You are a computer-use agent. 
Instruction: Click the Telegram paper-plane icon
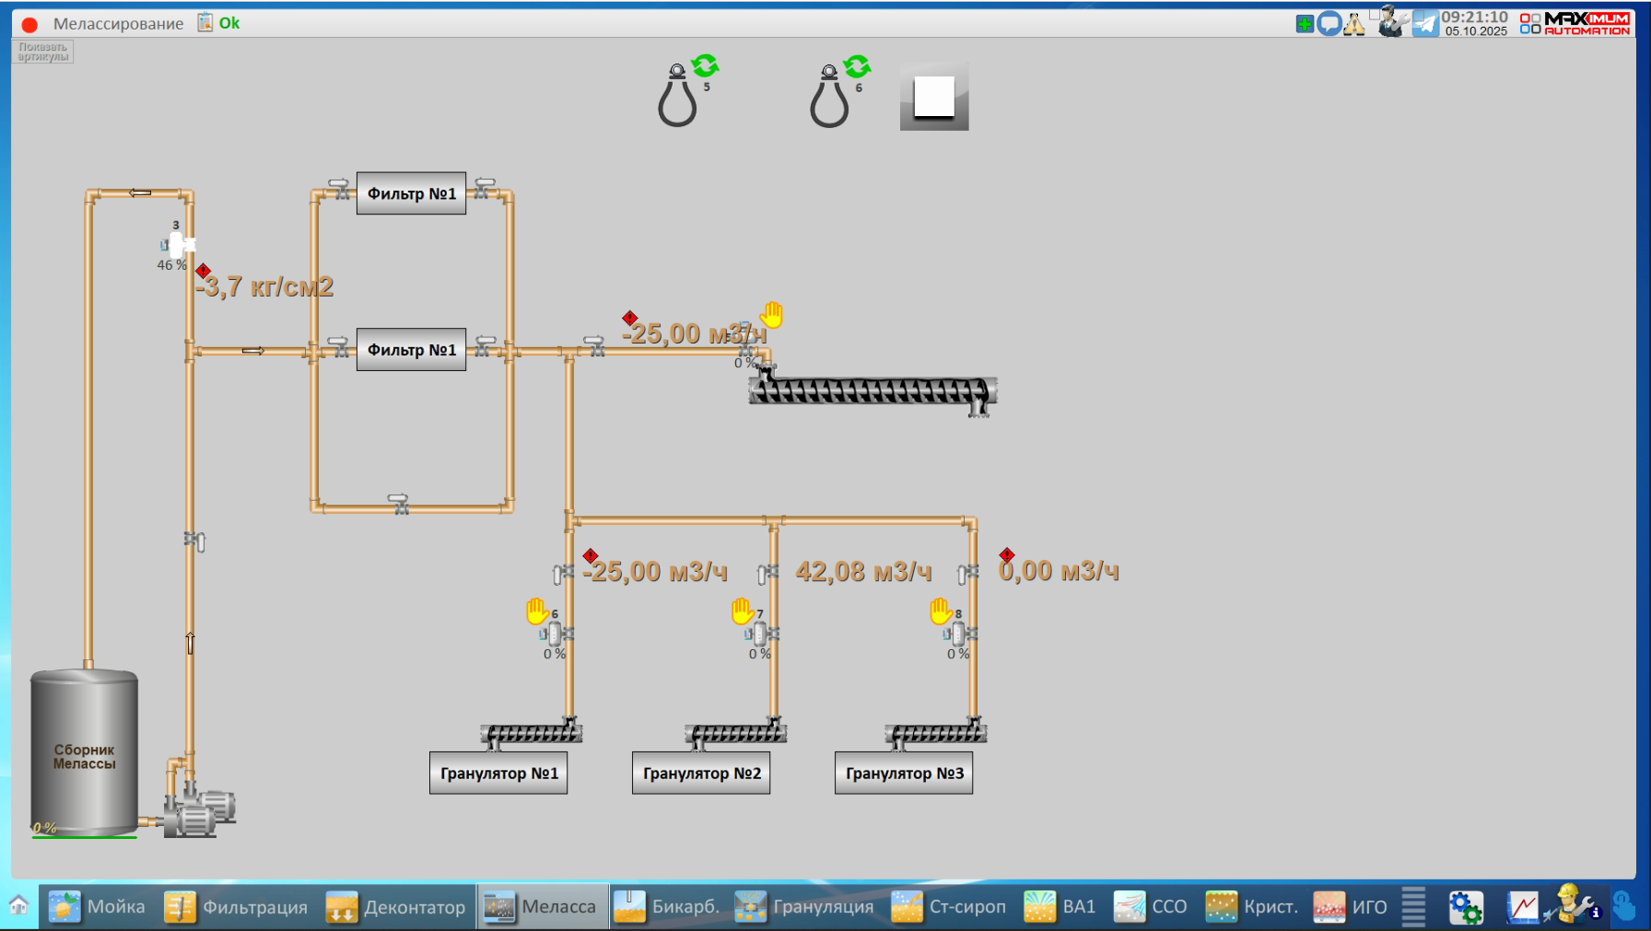click(1424, 24)
